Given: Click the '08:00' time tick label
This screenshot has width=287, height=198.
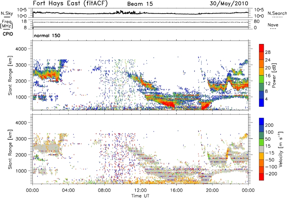Looking at the screenshot, I should click(104, 190).
